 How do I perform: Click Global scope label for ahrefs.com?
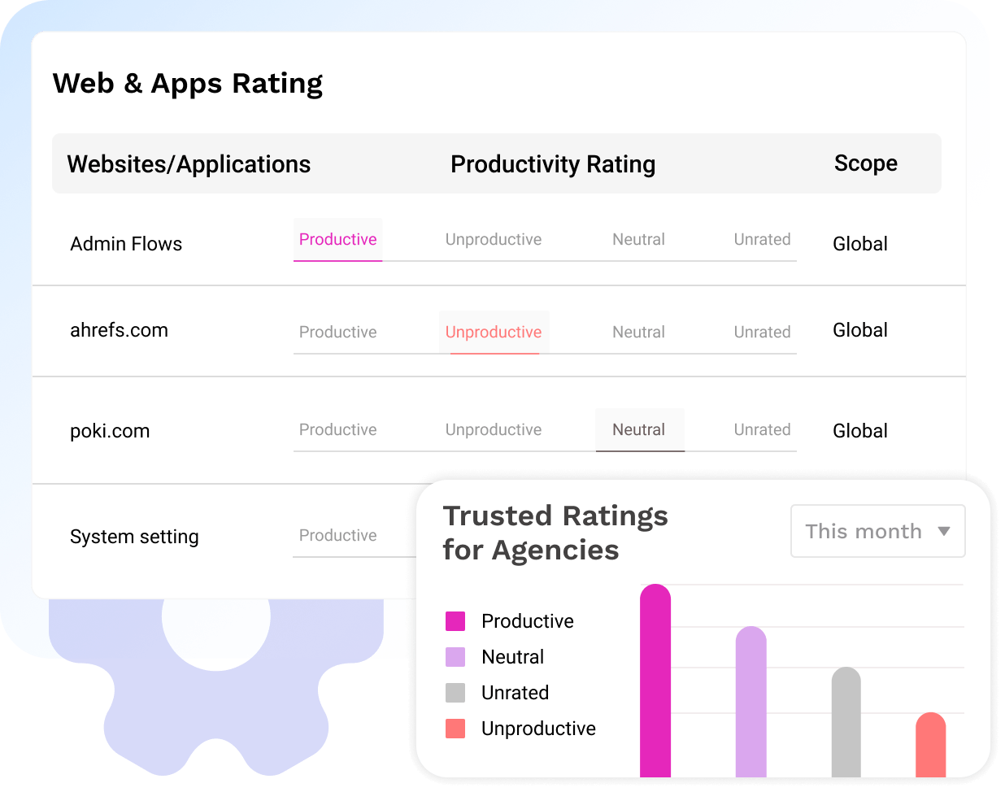[x=859, y=330]
